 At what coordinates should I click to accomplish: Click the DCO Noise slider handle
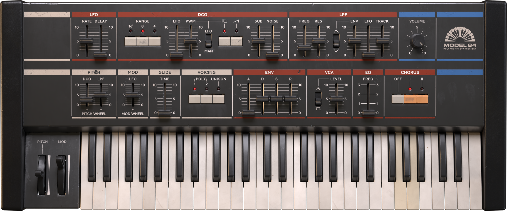tap(273, 55)
